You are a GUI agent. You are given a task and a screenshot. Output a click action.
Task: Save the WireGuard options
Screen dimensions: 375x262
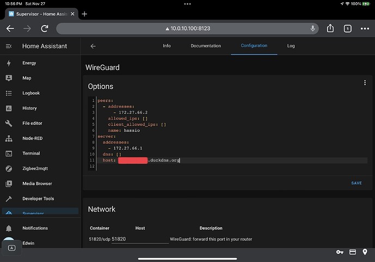[x=356, y=183]
